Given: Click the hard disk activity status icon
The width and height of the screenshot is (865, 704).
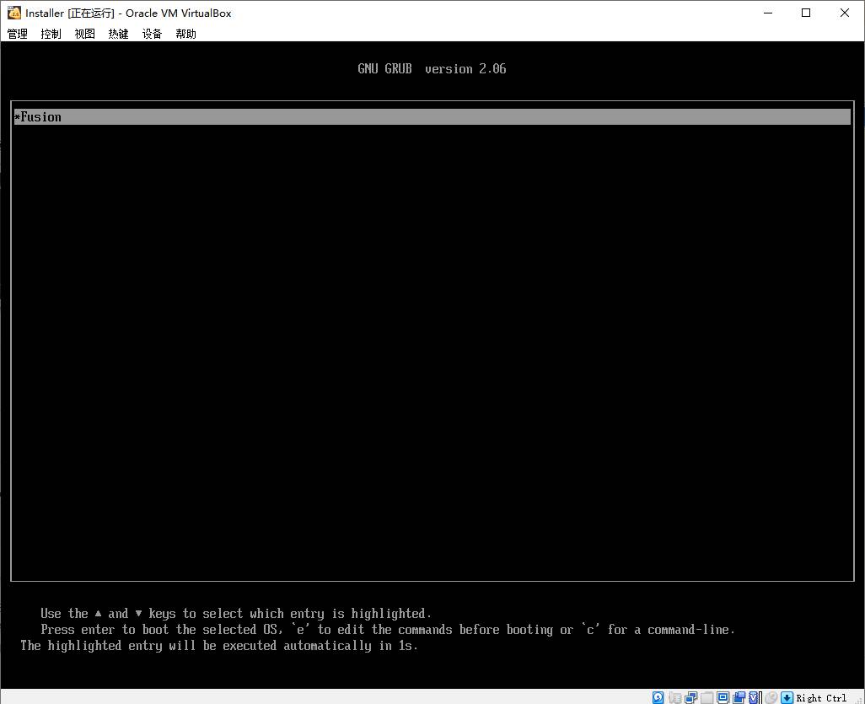Looking at the screenshot, I should (658, 698).
